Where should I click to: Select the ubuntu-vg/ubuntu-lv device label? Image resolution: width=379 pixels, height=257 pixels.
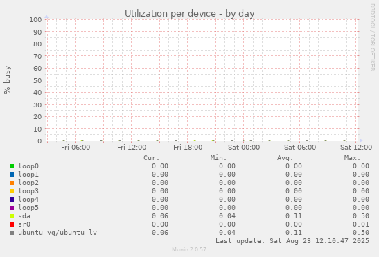coord(58,233)
